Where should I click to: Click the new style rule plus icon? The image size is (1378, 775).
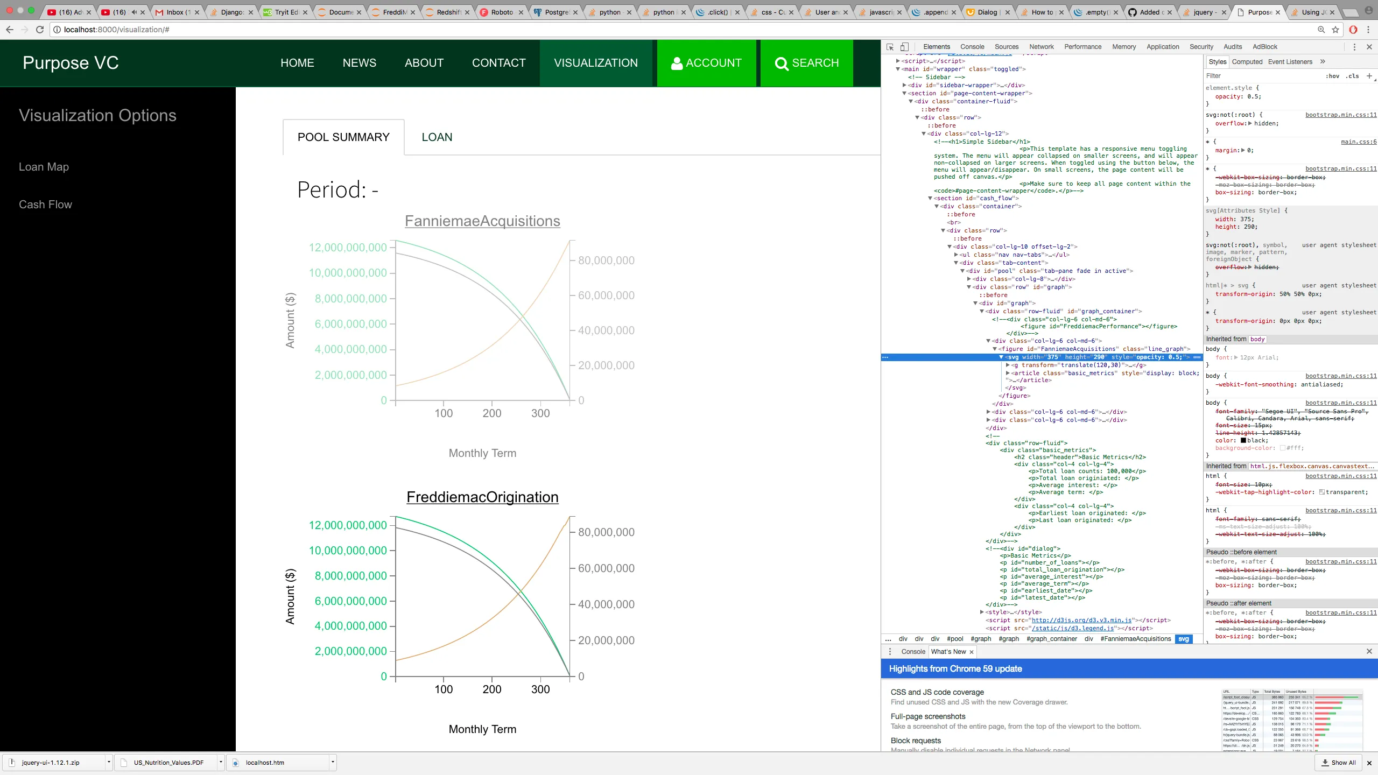1369,76
